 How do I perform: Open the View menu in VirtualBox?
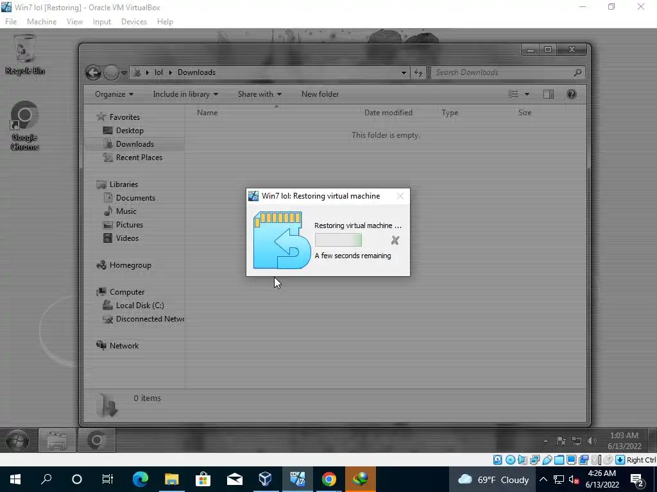pyautogui.click(x=74, y=22)
